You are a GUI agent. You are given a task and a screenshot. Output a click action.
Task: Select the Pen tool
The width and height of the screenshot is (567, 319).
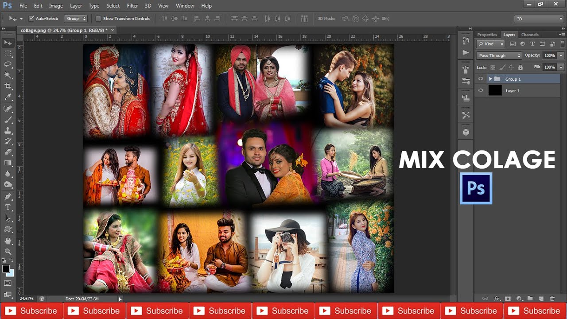coord(8,197)
